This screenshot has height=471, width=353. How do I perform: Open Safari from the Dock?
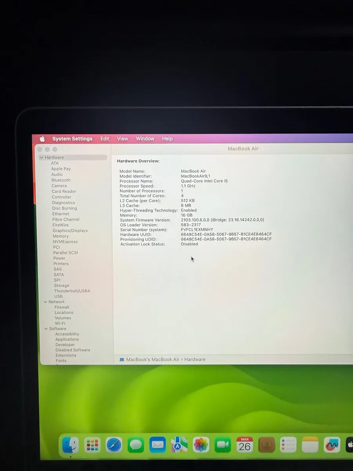pyautogui.click(x=114, y=445)
